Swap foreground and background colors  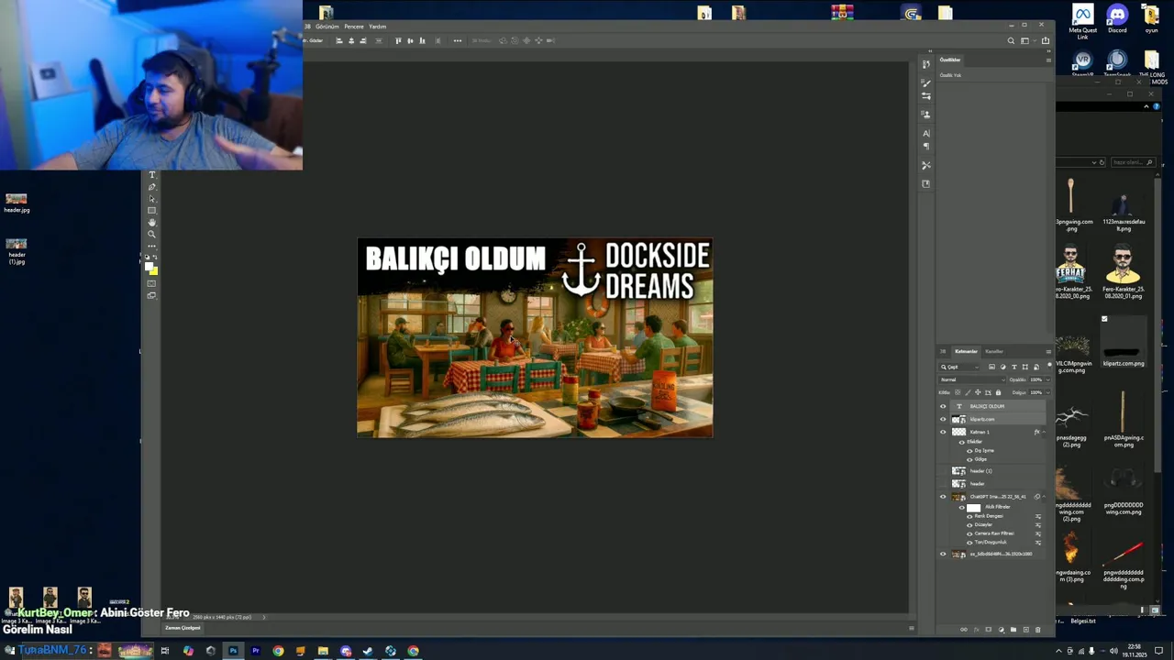[156, 258]
